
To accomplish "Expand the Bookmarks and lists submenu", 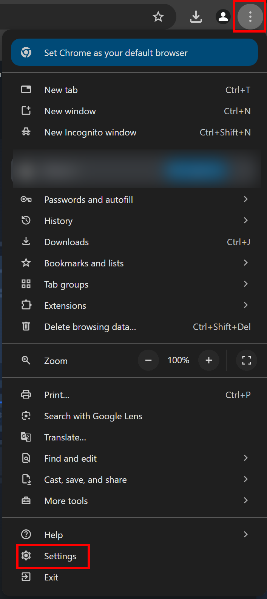I will [x=245, y=263].
